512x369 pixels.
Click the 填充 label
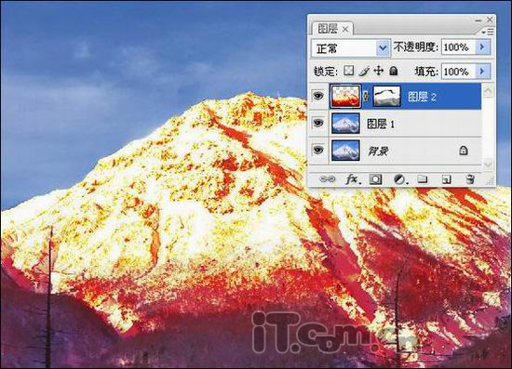pyautogui.click(x=426, y=71)
